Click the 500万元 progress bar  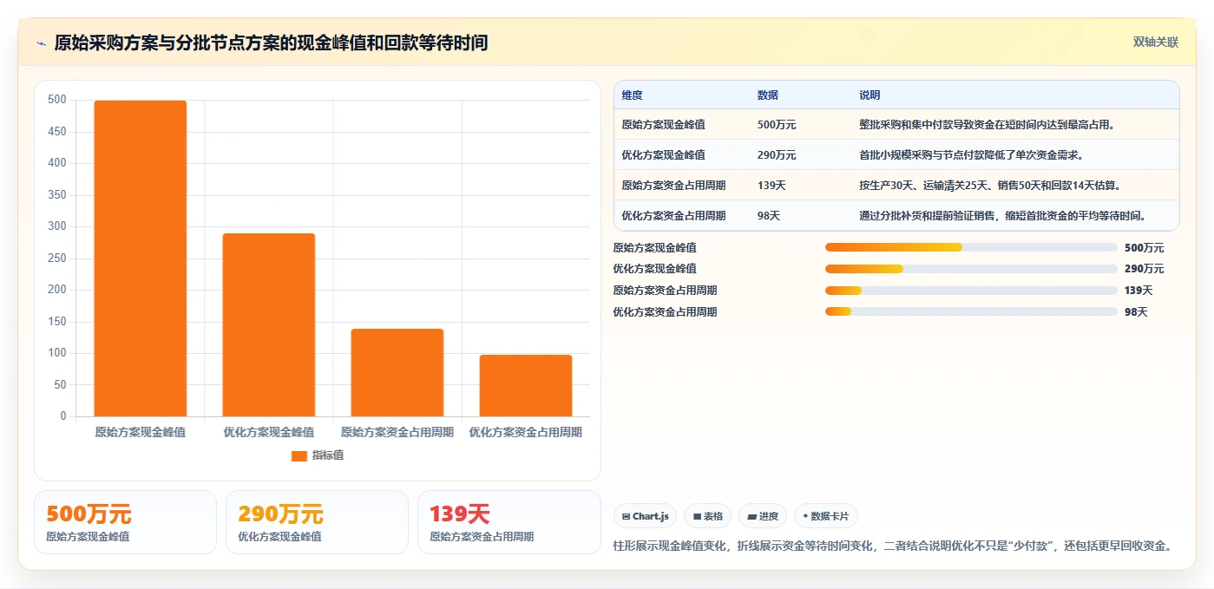pos(971,247)
